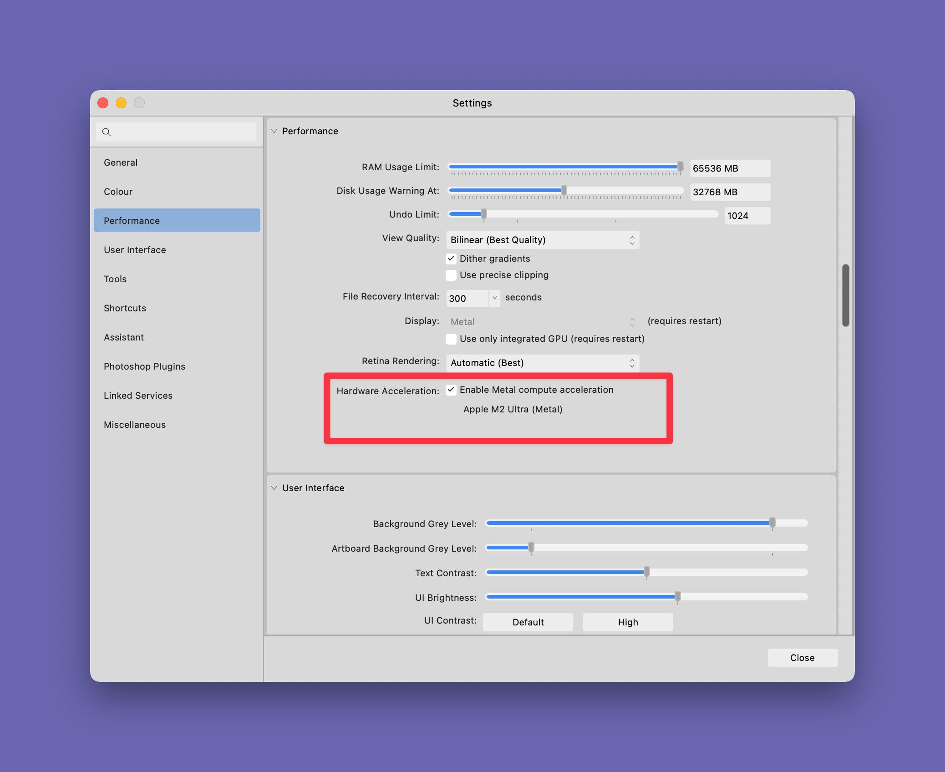
Task: Close the Settings window red button
Action: coord(103,103)
